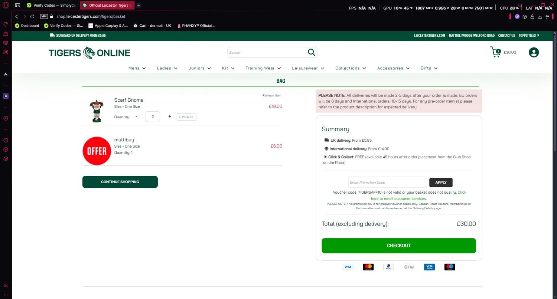
Task: Expand the Mens menu
Action: (137, 68)
